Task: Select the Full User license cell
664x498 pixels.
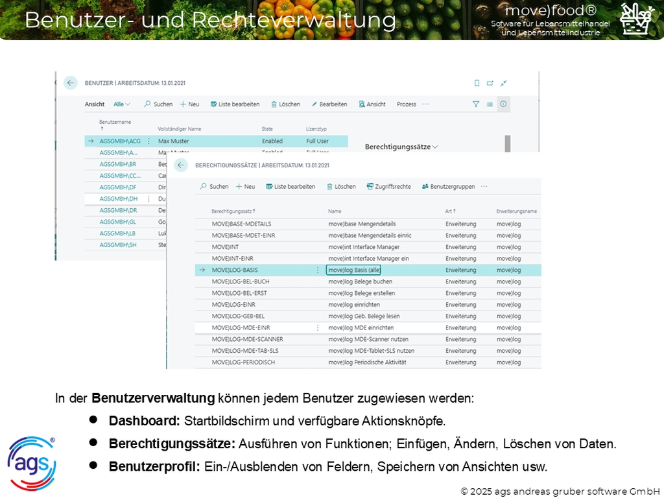Action: tap(317, 141)
